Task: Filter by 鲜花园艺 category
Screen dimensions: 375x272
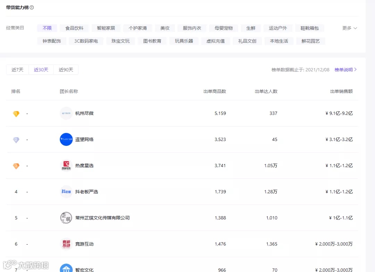Action: pos(311,41)
